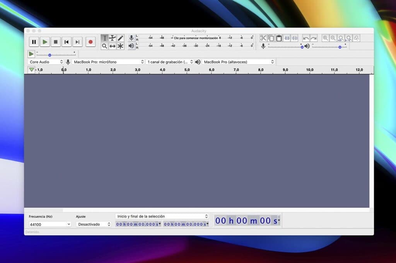Screen dimensions: 396x263
Task: Open the playback meter speaker options
Action: 131,46
